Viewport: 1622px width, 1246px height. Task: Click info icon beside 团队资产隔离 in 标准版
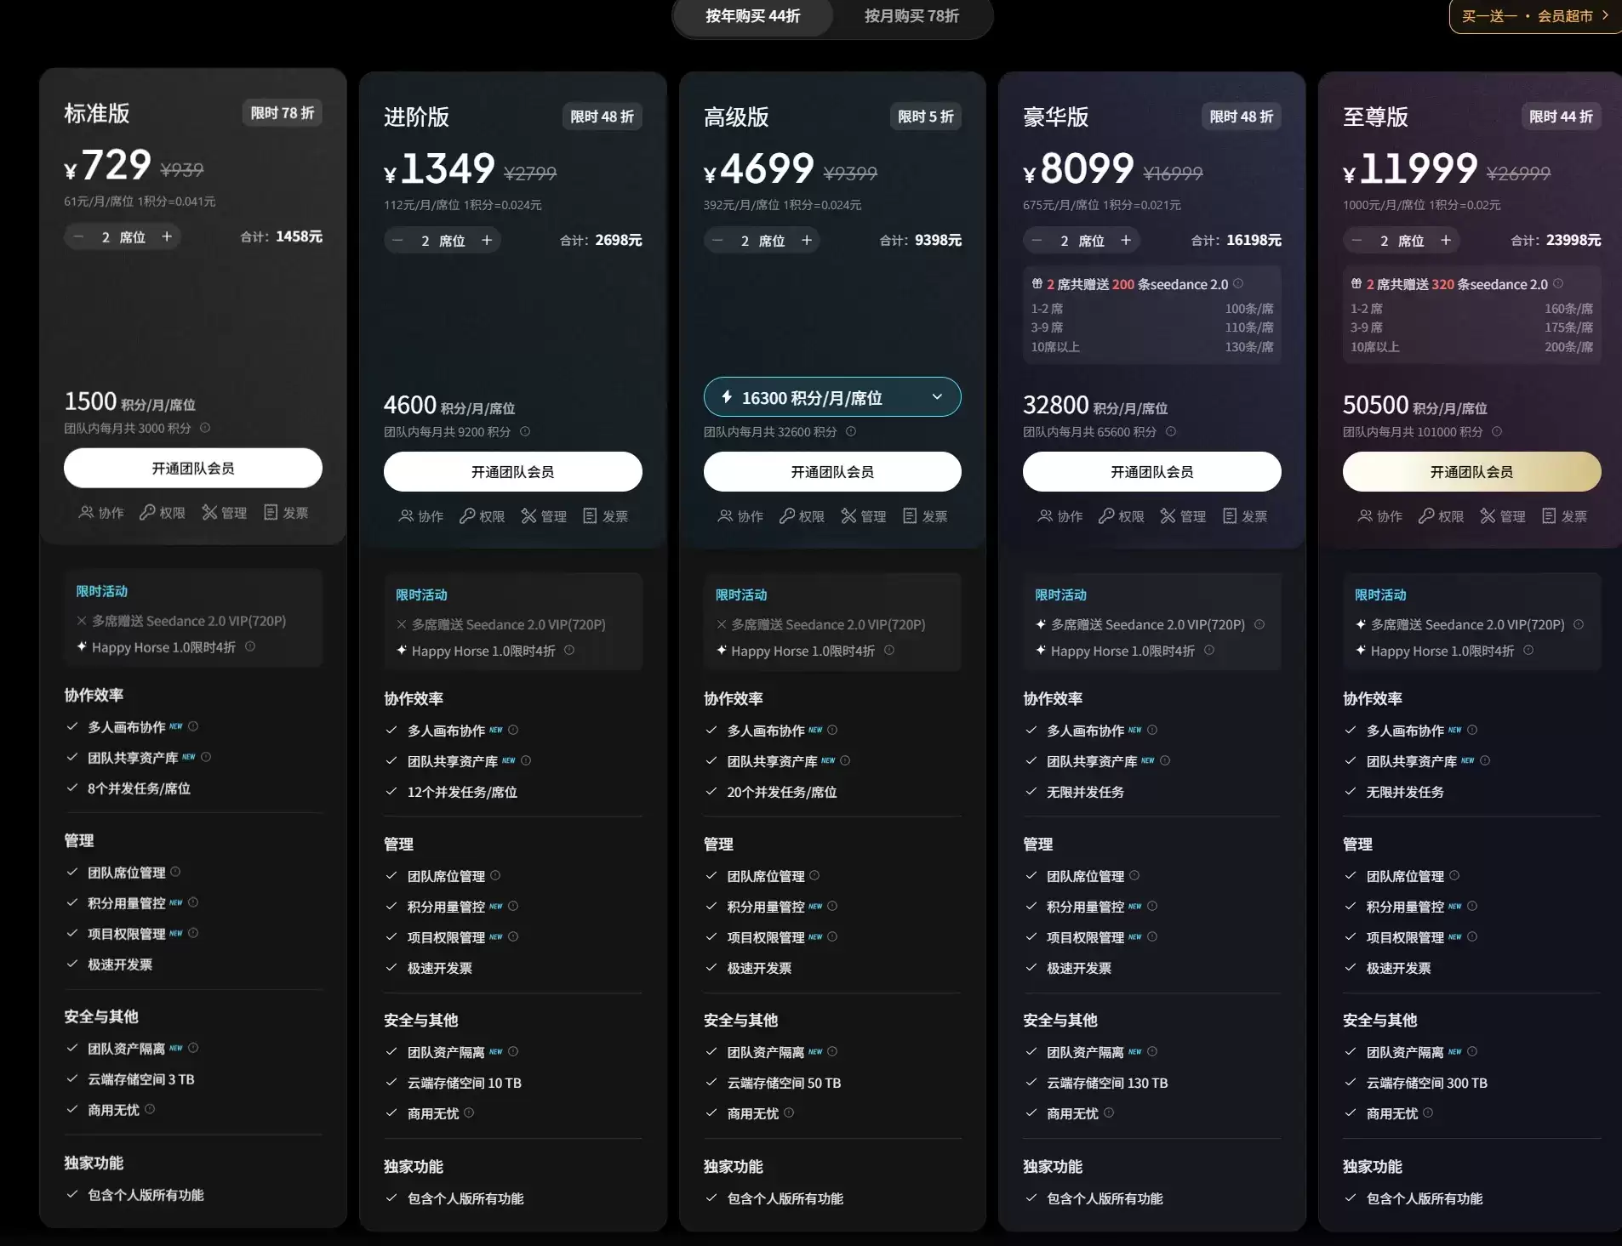point(193,1048)
